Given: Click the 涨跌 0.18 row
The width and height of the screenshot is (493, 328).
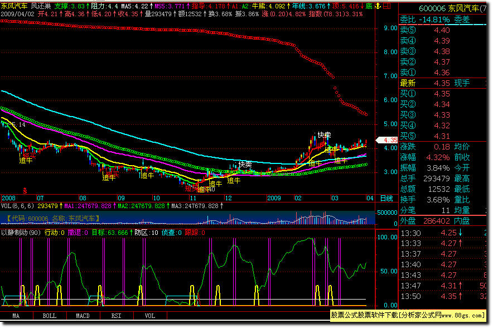Looking at the screenshot, I should (443, 147).
